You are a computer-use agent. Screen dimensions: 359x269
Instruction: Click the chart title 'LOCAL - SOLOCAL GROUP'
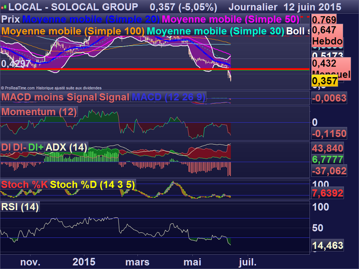(73, 7)
